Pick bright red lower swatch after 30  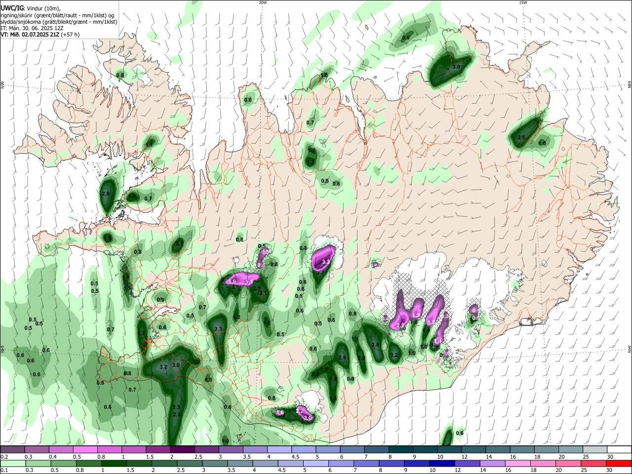point(618,463)
